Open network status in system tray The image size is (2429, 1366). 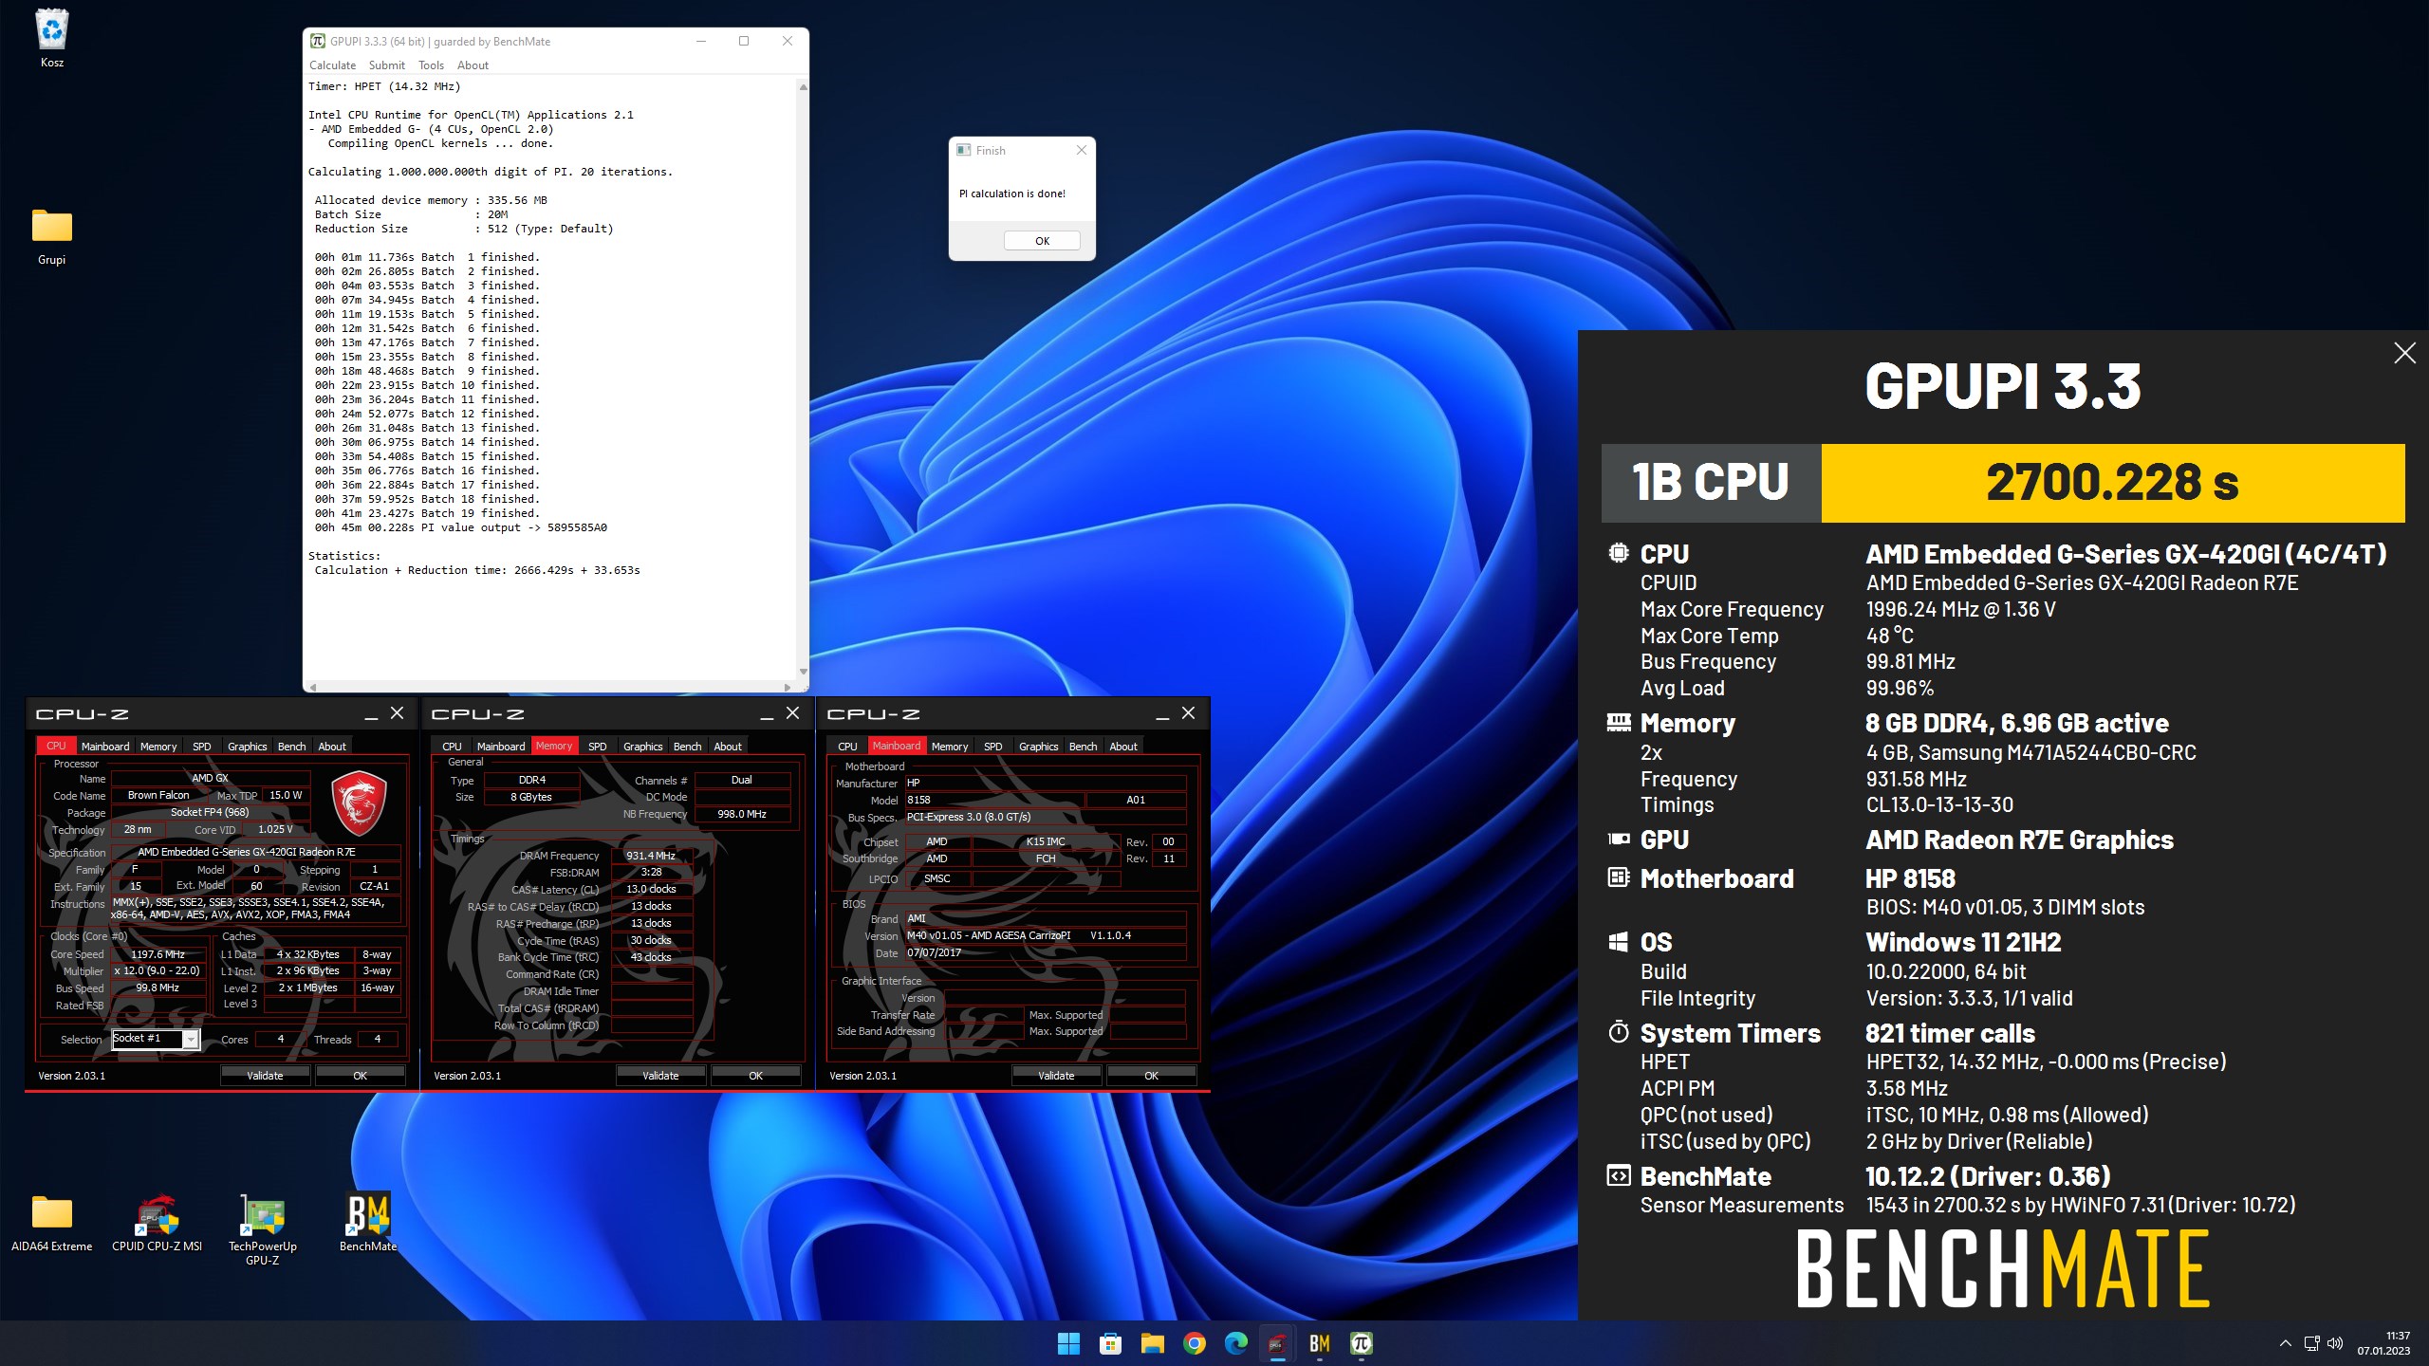tap(2312, 1343)
